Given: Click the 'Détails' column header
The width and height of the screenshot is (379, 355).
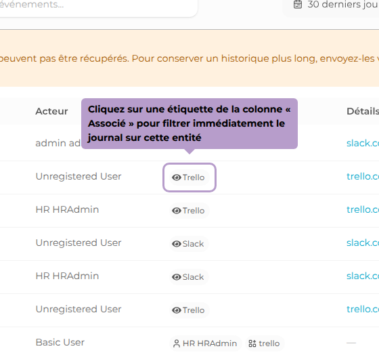Looking at the screenshot, I should coord(363,111).
